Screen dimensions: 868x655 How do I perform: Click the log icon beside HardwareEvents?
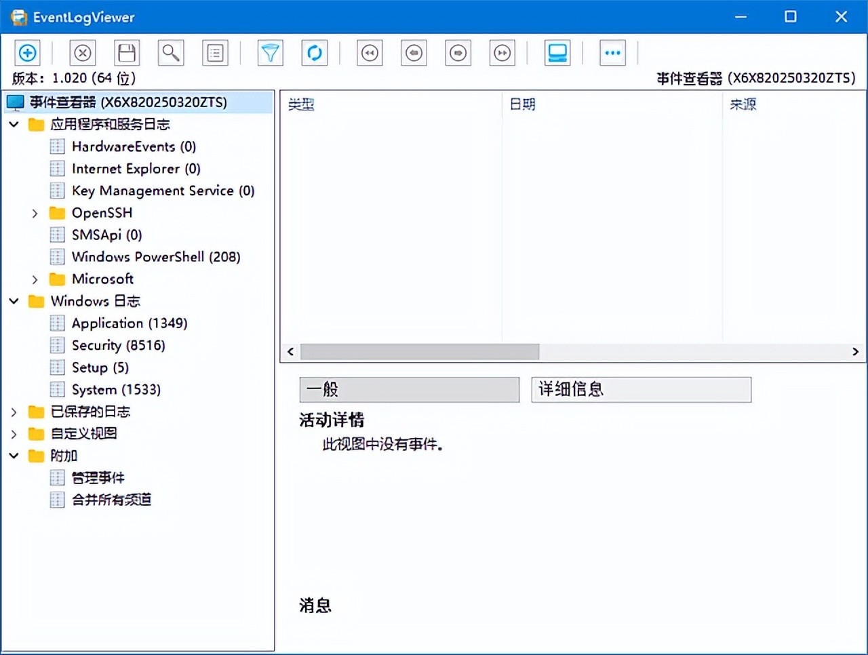(58, 146)
